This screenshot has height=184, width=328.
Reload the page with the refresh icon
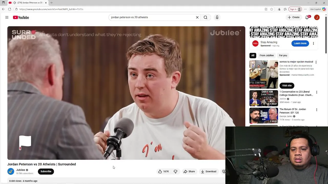click(x=9, y=9)
